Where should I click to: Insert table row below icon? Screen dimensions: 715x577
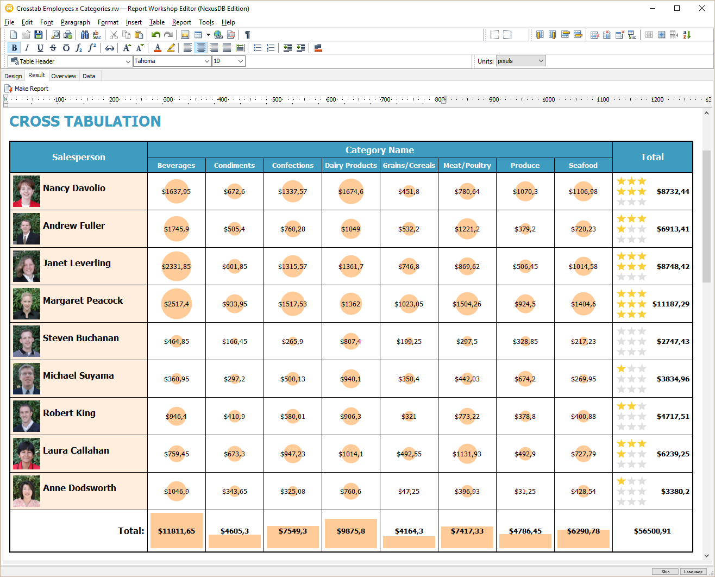point(578,35)
